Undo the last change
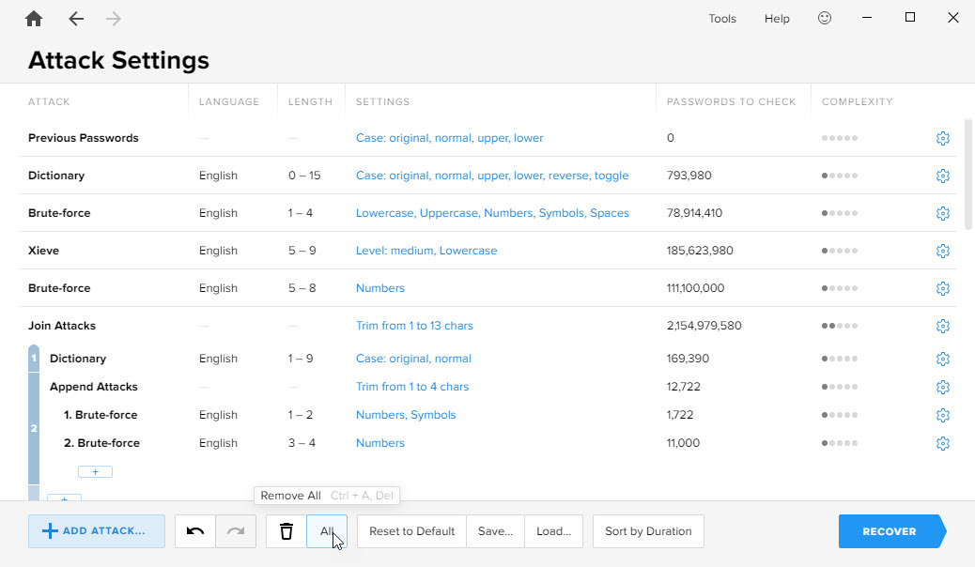 pos(195,531)
